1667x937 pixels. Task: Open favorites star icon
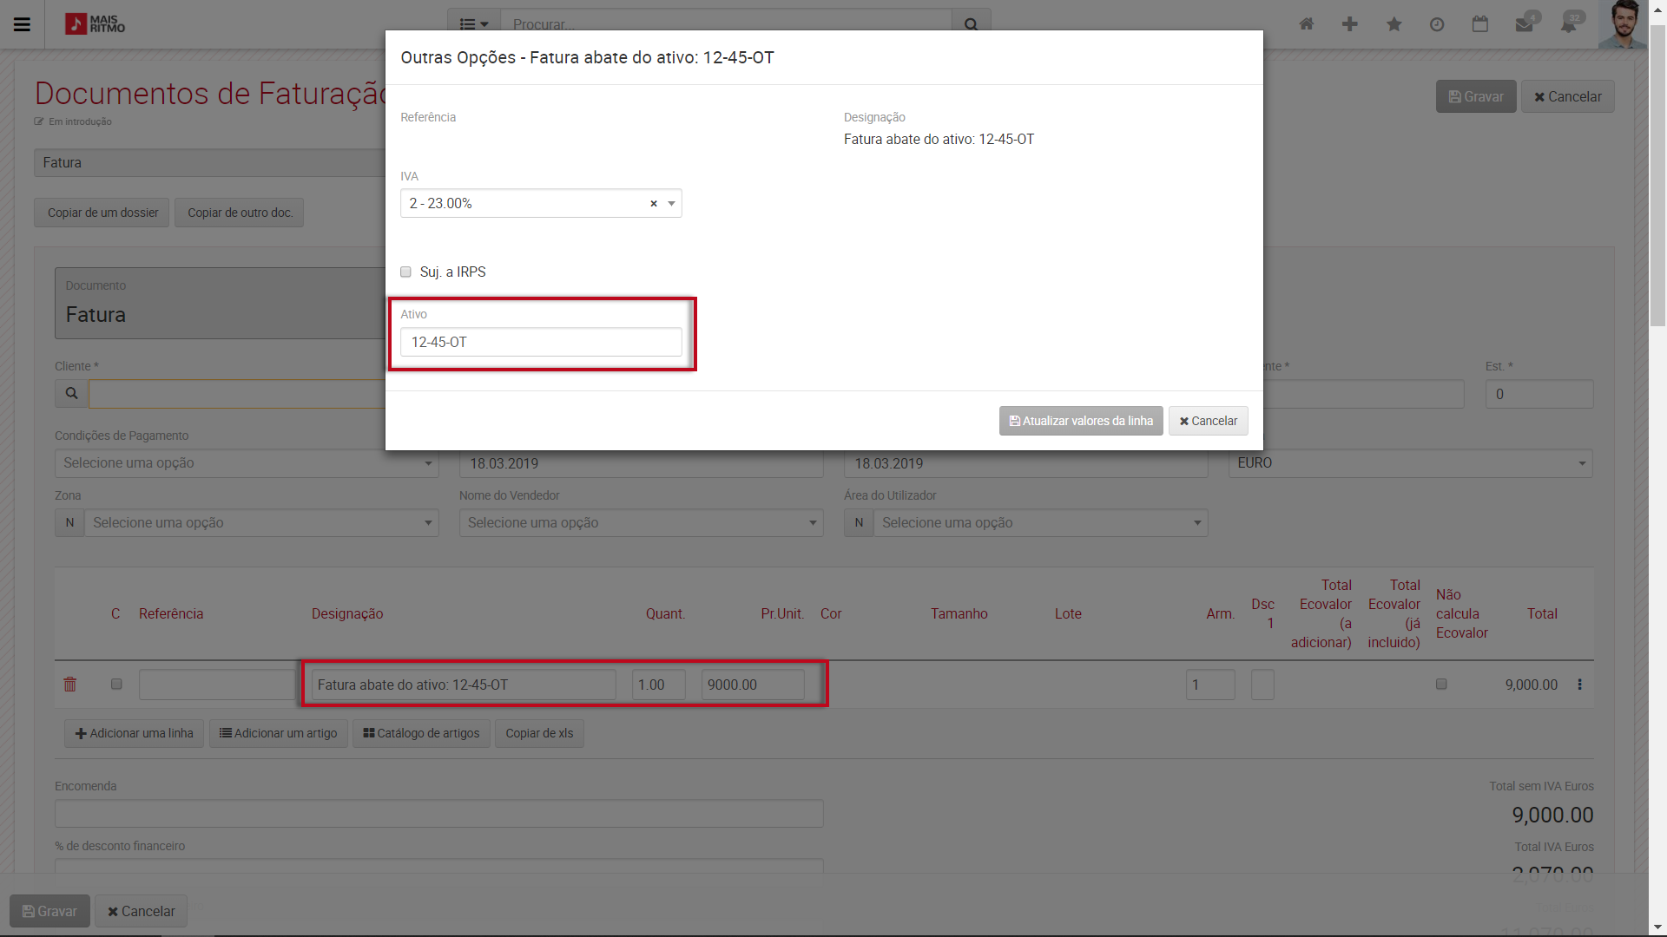[1394, 24]
